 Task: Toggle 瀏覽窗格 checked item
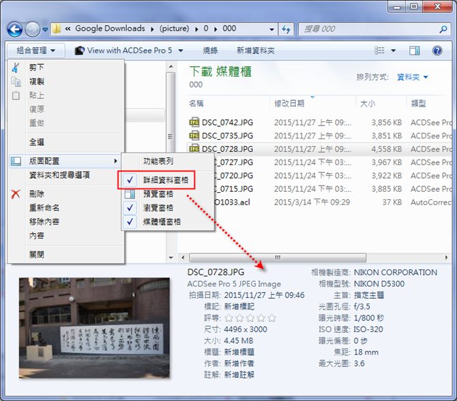[168, 208]
